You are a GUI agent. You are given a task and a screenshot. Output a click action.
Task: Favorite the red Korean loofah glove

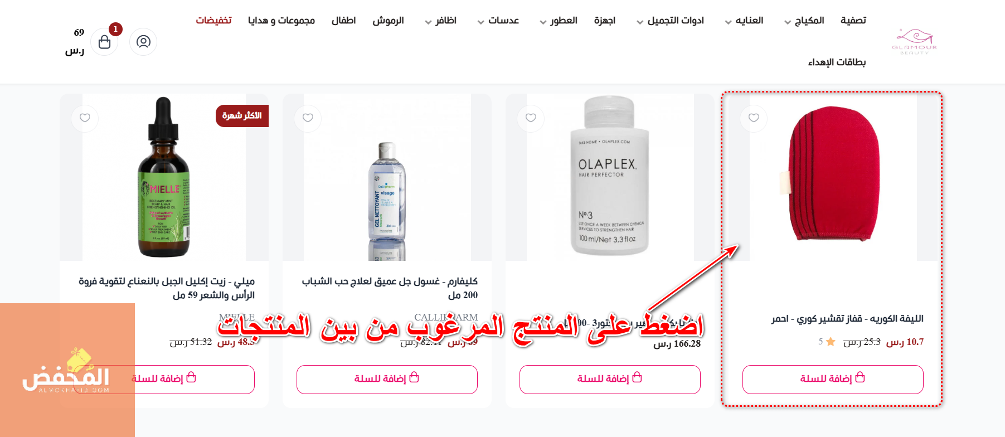754,118
